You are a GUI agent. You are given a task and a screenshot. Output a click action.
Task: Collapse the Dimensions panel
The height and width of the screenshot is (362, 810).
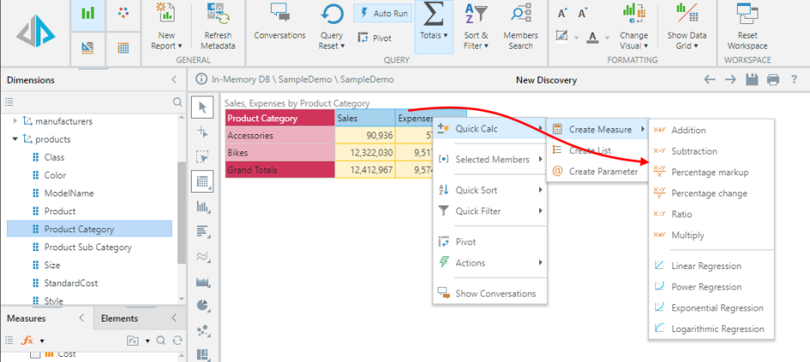(x=174, y=80)
